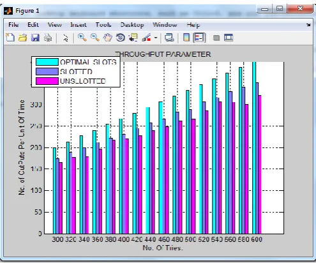
Task: Select the Zoom In magnifier tool
Action: click(x=82, y=38)
